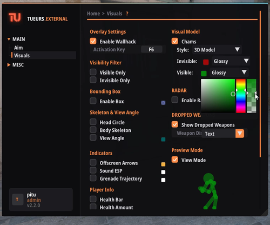
Task: Click the Visual Model heading
Action: (x=186, y=32)
